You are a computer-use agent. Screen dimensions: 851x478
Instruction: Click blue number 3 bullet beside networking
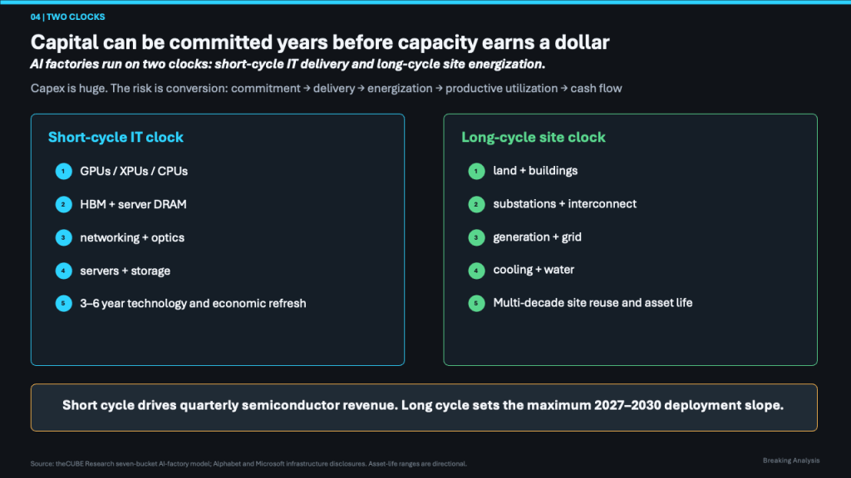coord(63,237)
